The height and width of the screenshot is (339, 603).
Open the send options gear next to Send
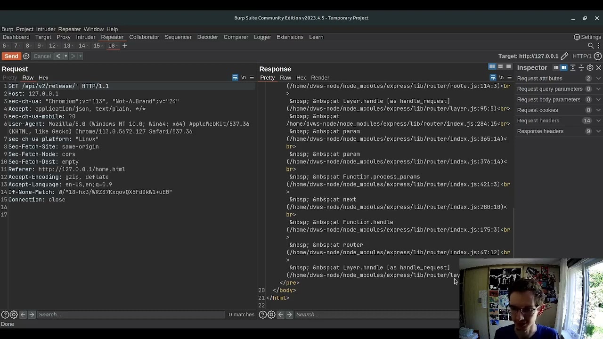click(26, 56)
